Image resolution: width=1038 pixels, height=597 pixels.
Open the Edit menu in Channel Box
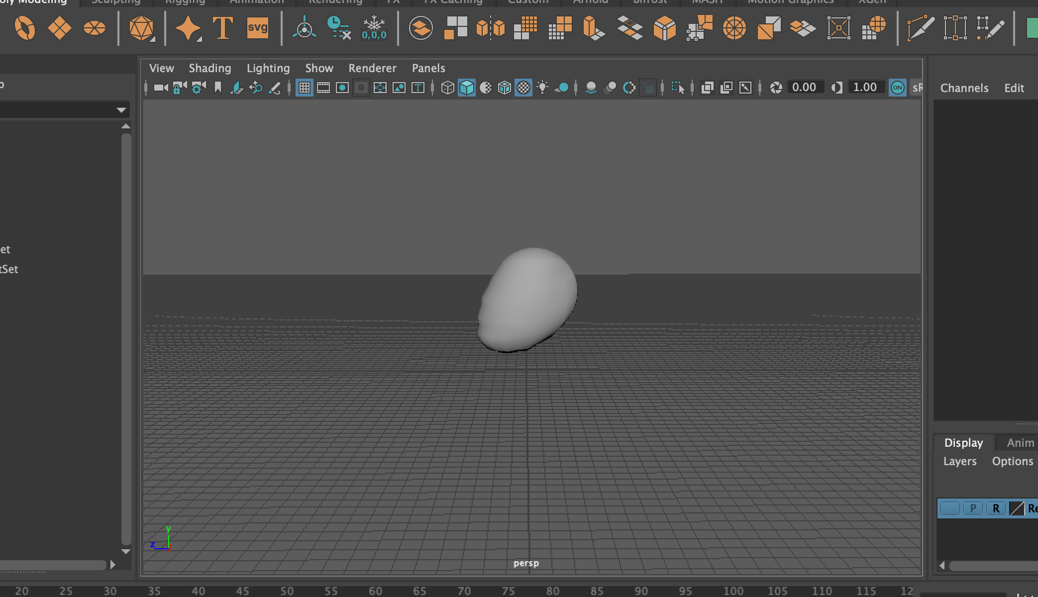1014,88
